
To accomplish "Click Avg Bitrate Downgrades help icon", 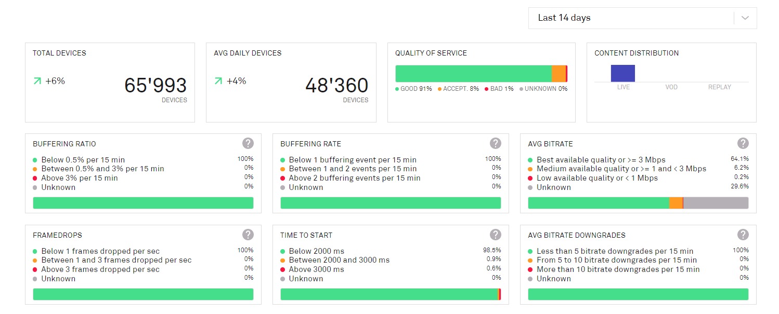I will pos(743,235).
